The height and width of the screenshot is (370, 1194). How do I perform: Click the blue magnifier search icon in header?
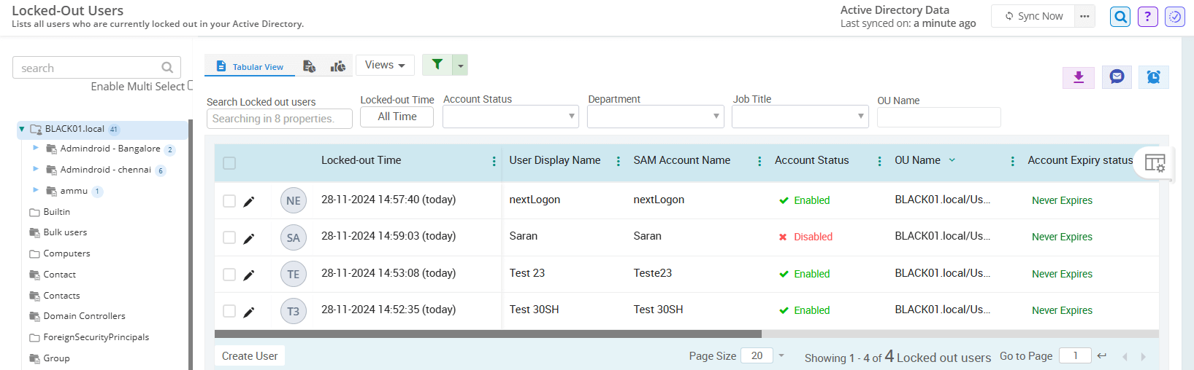click(1120, 17)
